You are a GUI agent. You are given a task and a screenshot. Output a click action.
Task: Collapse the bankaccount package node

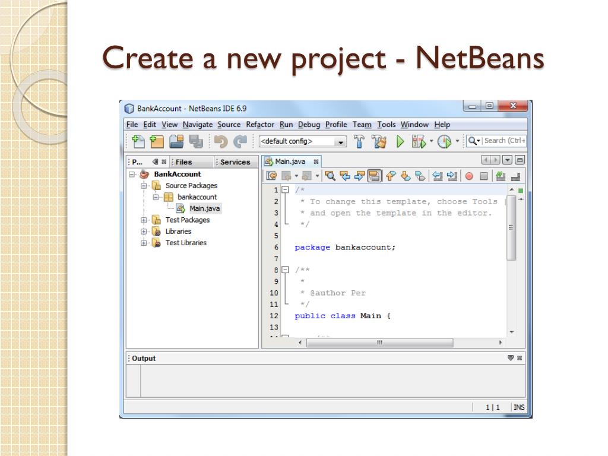click(156, 197)
